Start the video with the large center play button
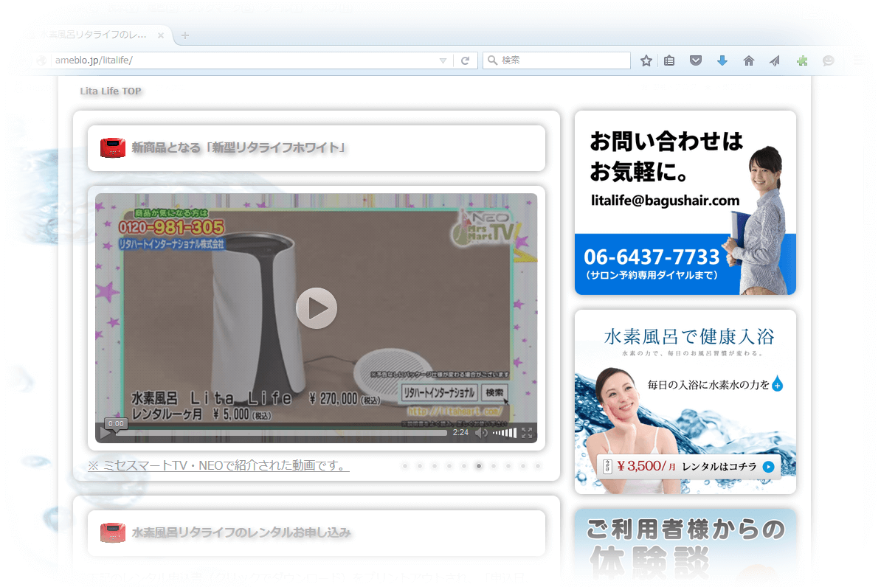The width and height of the screenshot is (881, 587). [317, 308]
